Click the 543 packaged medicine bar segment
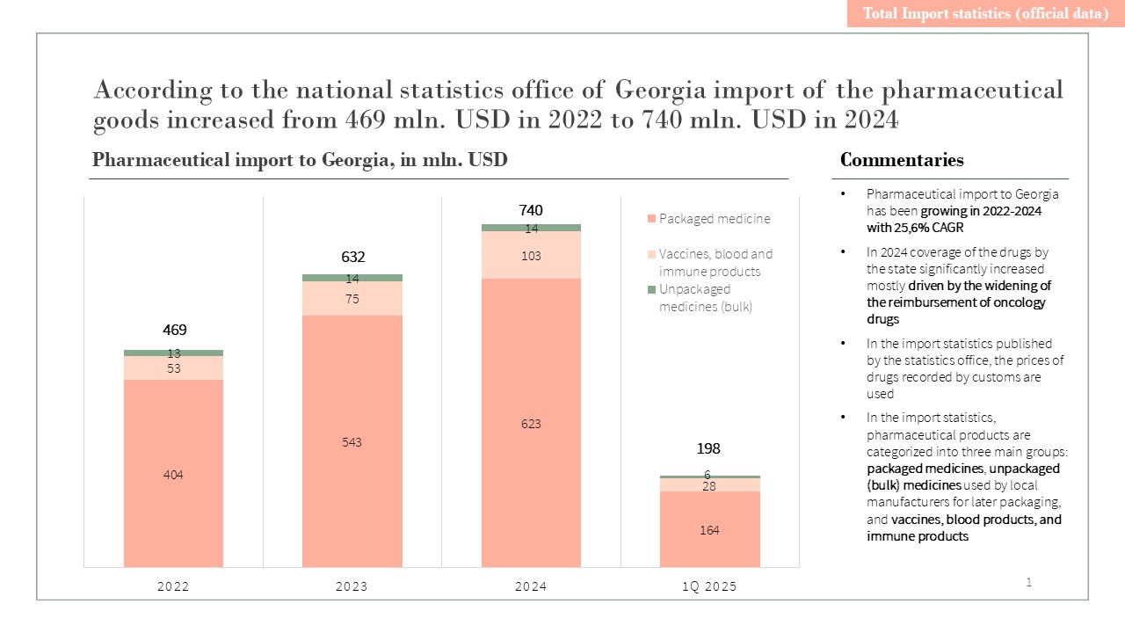The height and width of the screenshot is (633, 1125). (x=352, y=441)
